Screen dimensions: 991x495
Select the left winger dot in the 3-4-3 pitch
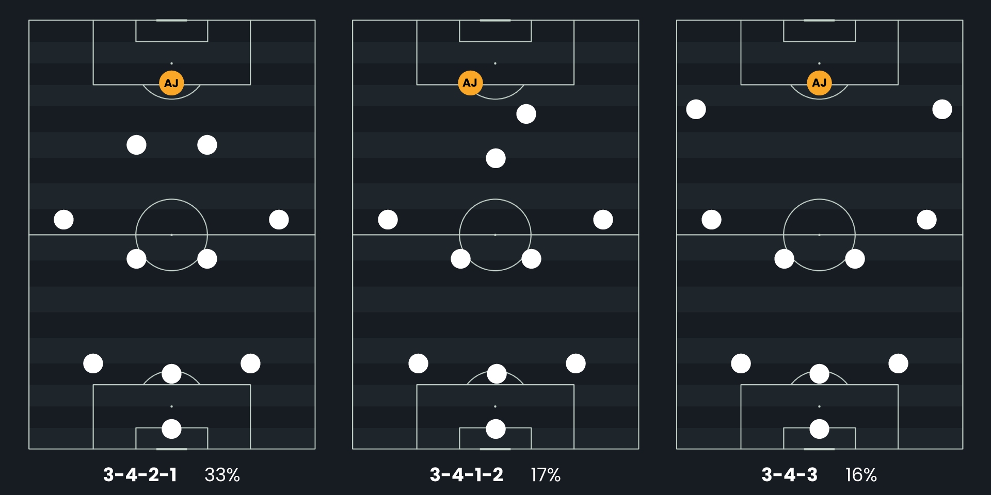tap(696, 109)
